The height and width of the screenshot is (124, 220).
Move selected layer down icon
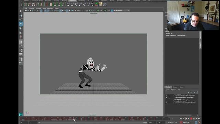pyautogui.click(x=191, y=92)
